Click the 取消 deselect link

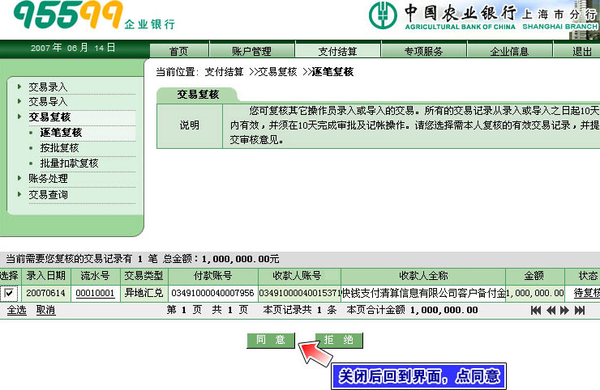(45, 310)
